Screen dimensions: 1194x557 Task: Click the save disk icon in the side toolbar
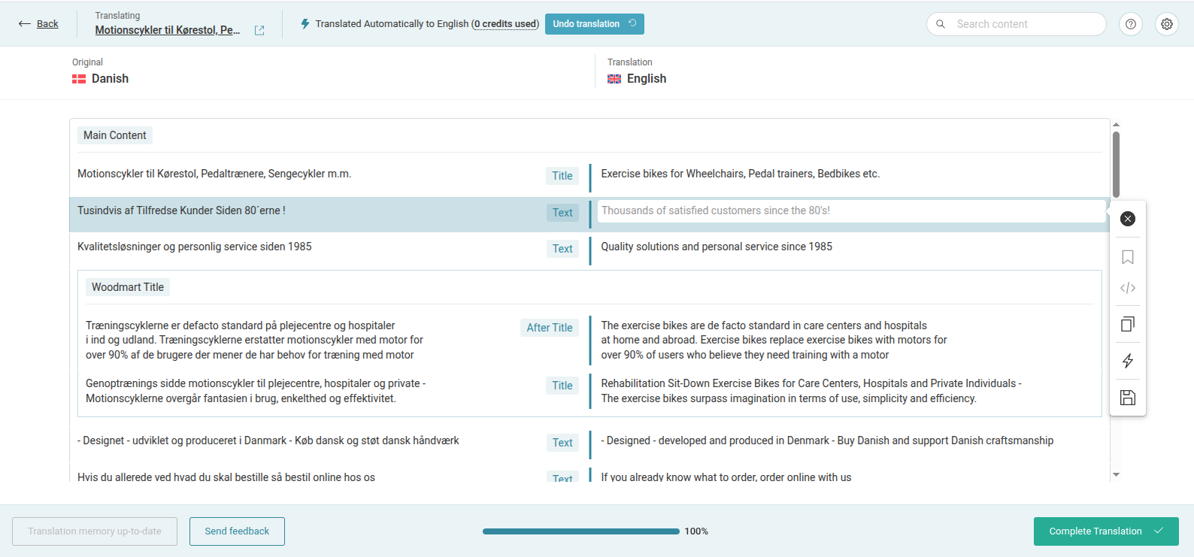(1128, 398)
